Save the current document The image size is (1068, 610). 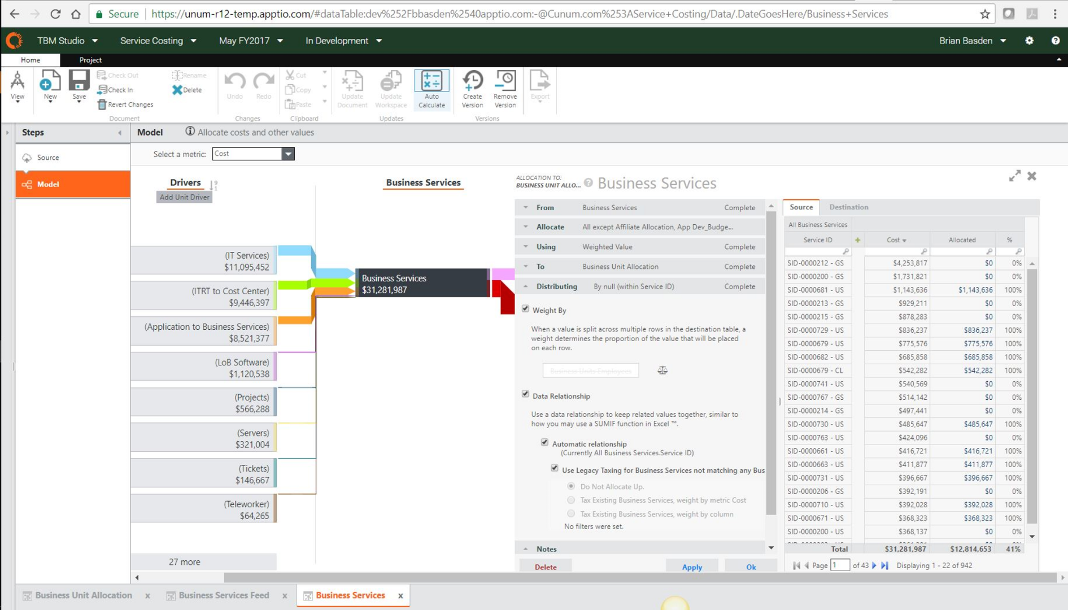click(x=79, y=86)
